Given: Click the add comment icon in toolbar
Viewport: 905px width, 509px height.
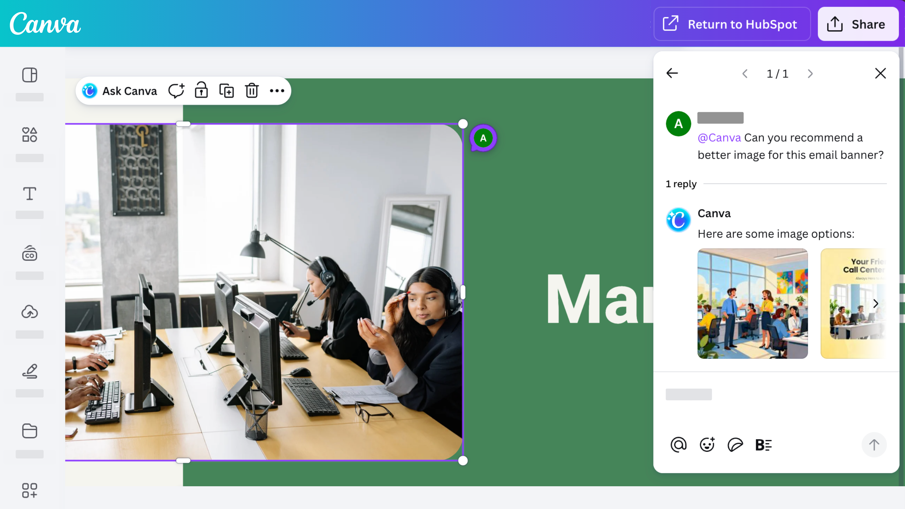Looking at the screenshot, I should point(176,91).
